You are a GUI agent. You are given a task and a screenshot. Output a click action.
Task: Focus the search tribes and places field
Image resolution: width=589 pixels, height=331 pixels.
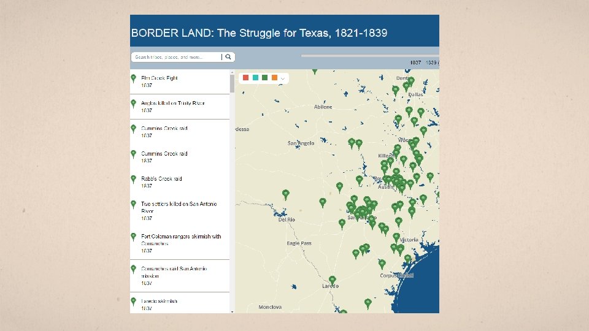pyautogui.click(x=177, y=57)
